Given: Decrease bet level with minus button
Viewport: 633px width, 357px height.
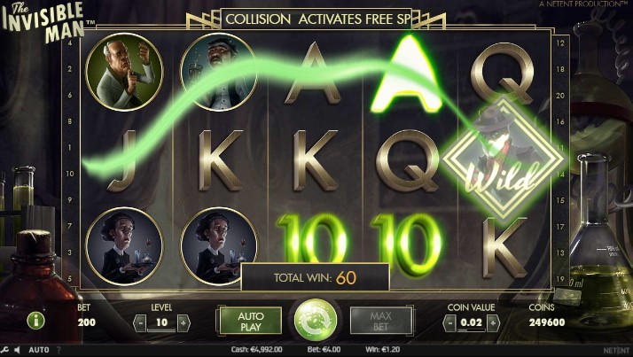Looking at the screenshot, I should tap(140, 323).
